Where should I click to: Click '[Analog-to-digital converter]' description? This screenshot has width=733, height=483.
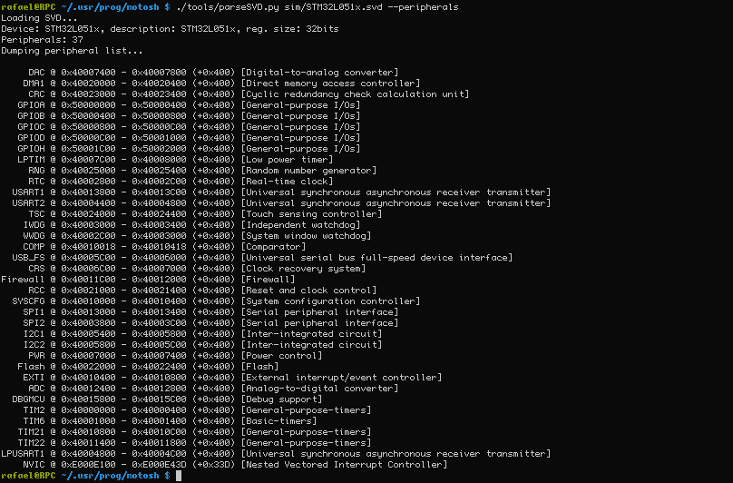tap(319, 388)
